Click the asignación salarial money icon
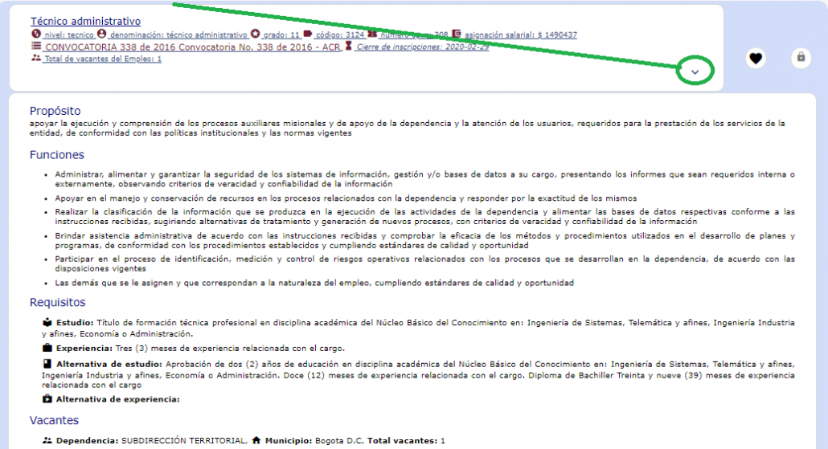This screenshot has height=449, width=828. pyautogui.click(x=457, y=35)
